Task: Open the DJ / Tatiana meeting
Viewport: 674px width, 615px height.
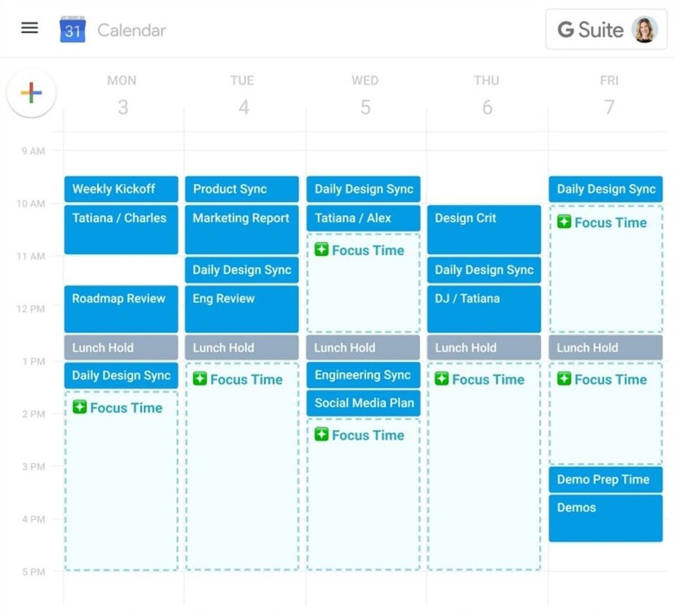Action: point(484,309)
